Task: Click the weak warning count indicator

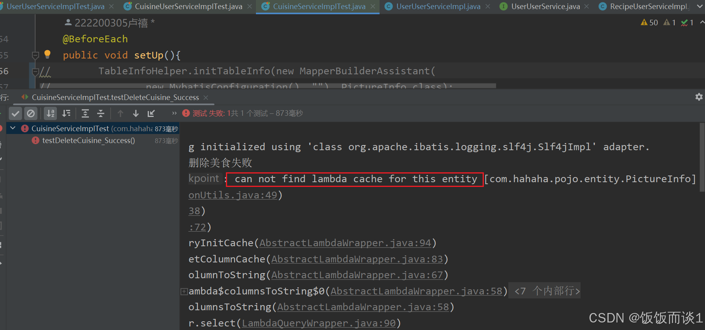Action: pos(670,23)
